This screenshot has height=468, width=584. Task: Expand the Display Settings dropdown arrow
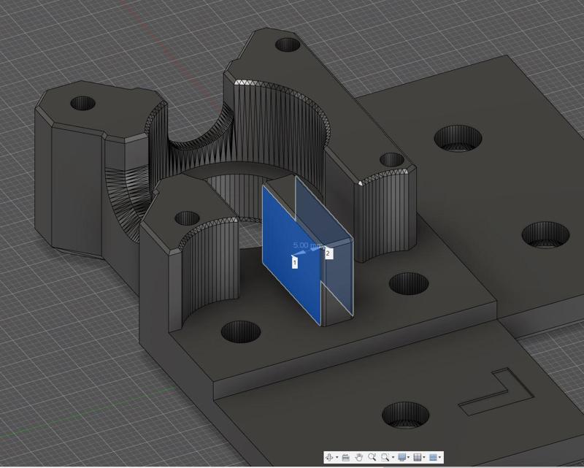coord(408,457)
